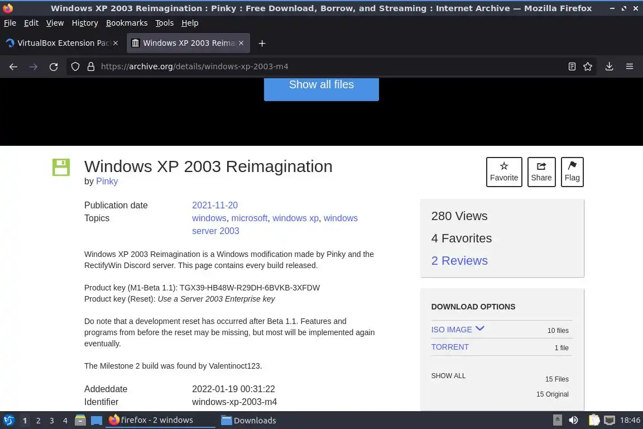
Task: Open the taskbar start menu icon
Action: click(8, 420)
